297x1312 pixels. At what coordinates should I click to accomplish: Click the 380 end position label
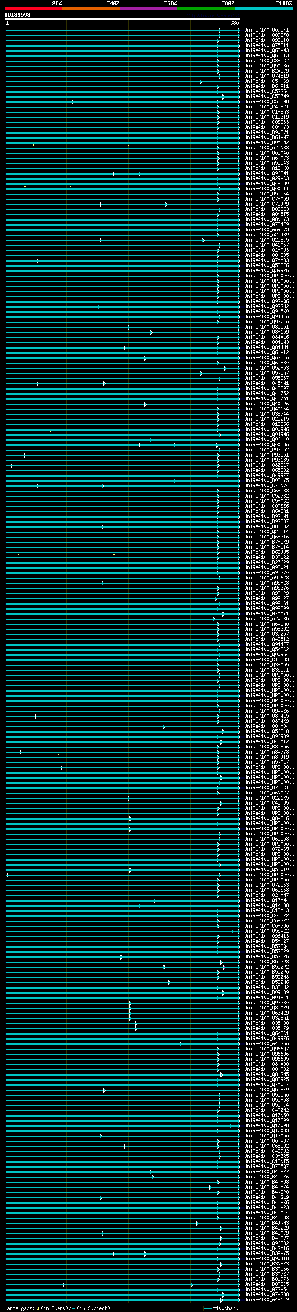(234, 23)
